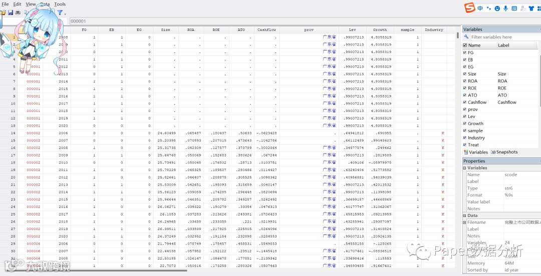The image size is (541, 276).
Task: Click the Growth column header
Action: [380, 30]
